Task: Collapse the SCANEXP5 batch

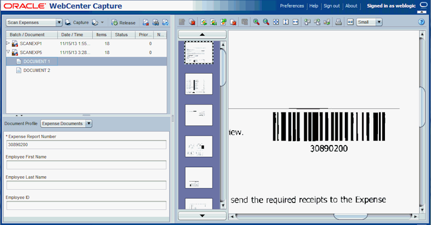Action: click(x=8, y=52)
